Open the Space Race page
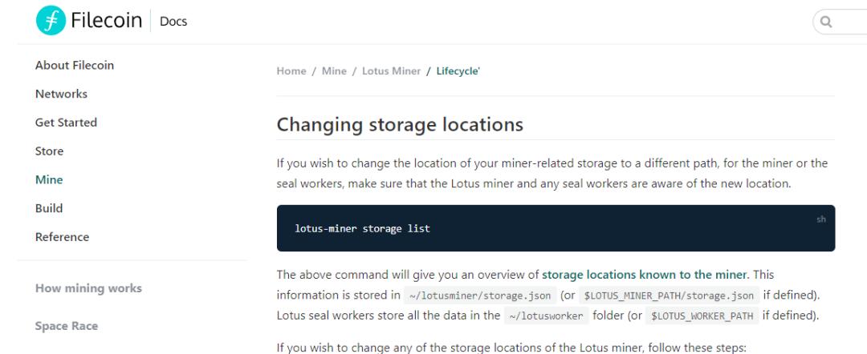The width and height of the screenshot is (867, 354). pyautogui.click(x=67, y=327)
